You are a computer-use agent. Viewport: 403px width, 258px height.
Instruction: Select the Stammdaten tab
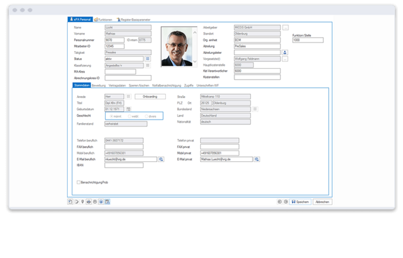tap(82, 85)
